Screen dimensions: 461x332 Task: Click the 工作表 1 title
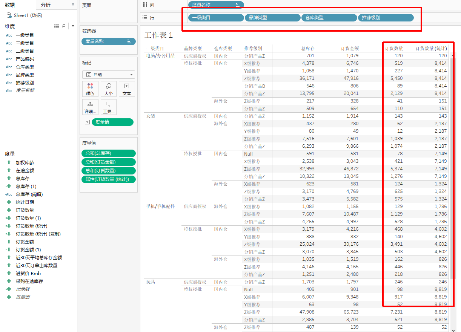(x=158, y=35)
